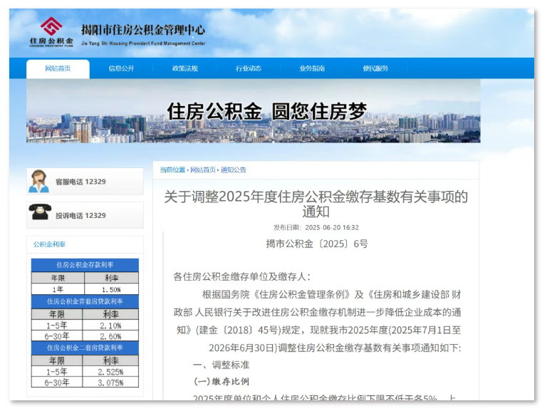Click the 住房公积金 圆您住房梦 banner image
This screenshot has height=416, width=552.
coord(253,111)
